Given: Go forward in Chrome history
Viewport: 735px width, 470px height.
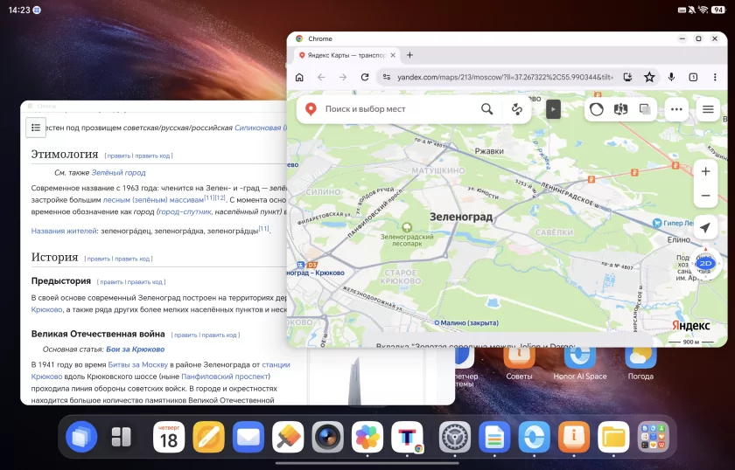Looking at the screenshot, I should (343, 77).
